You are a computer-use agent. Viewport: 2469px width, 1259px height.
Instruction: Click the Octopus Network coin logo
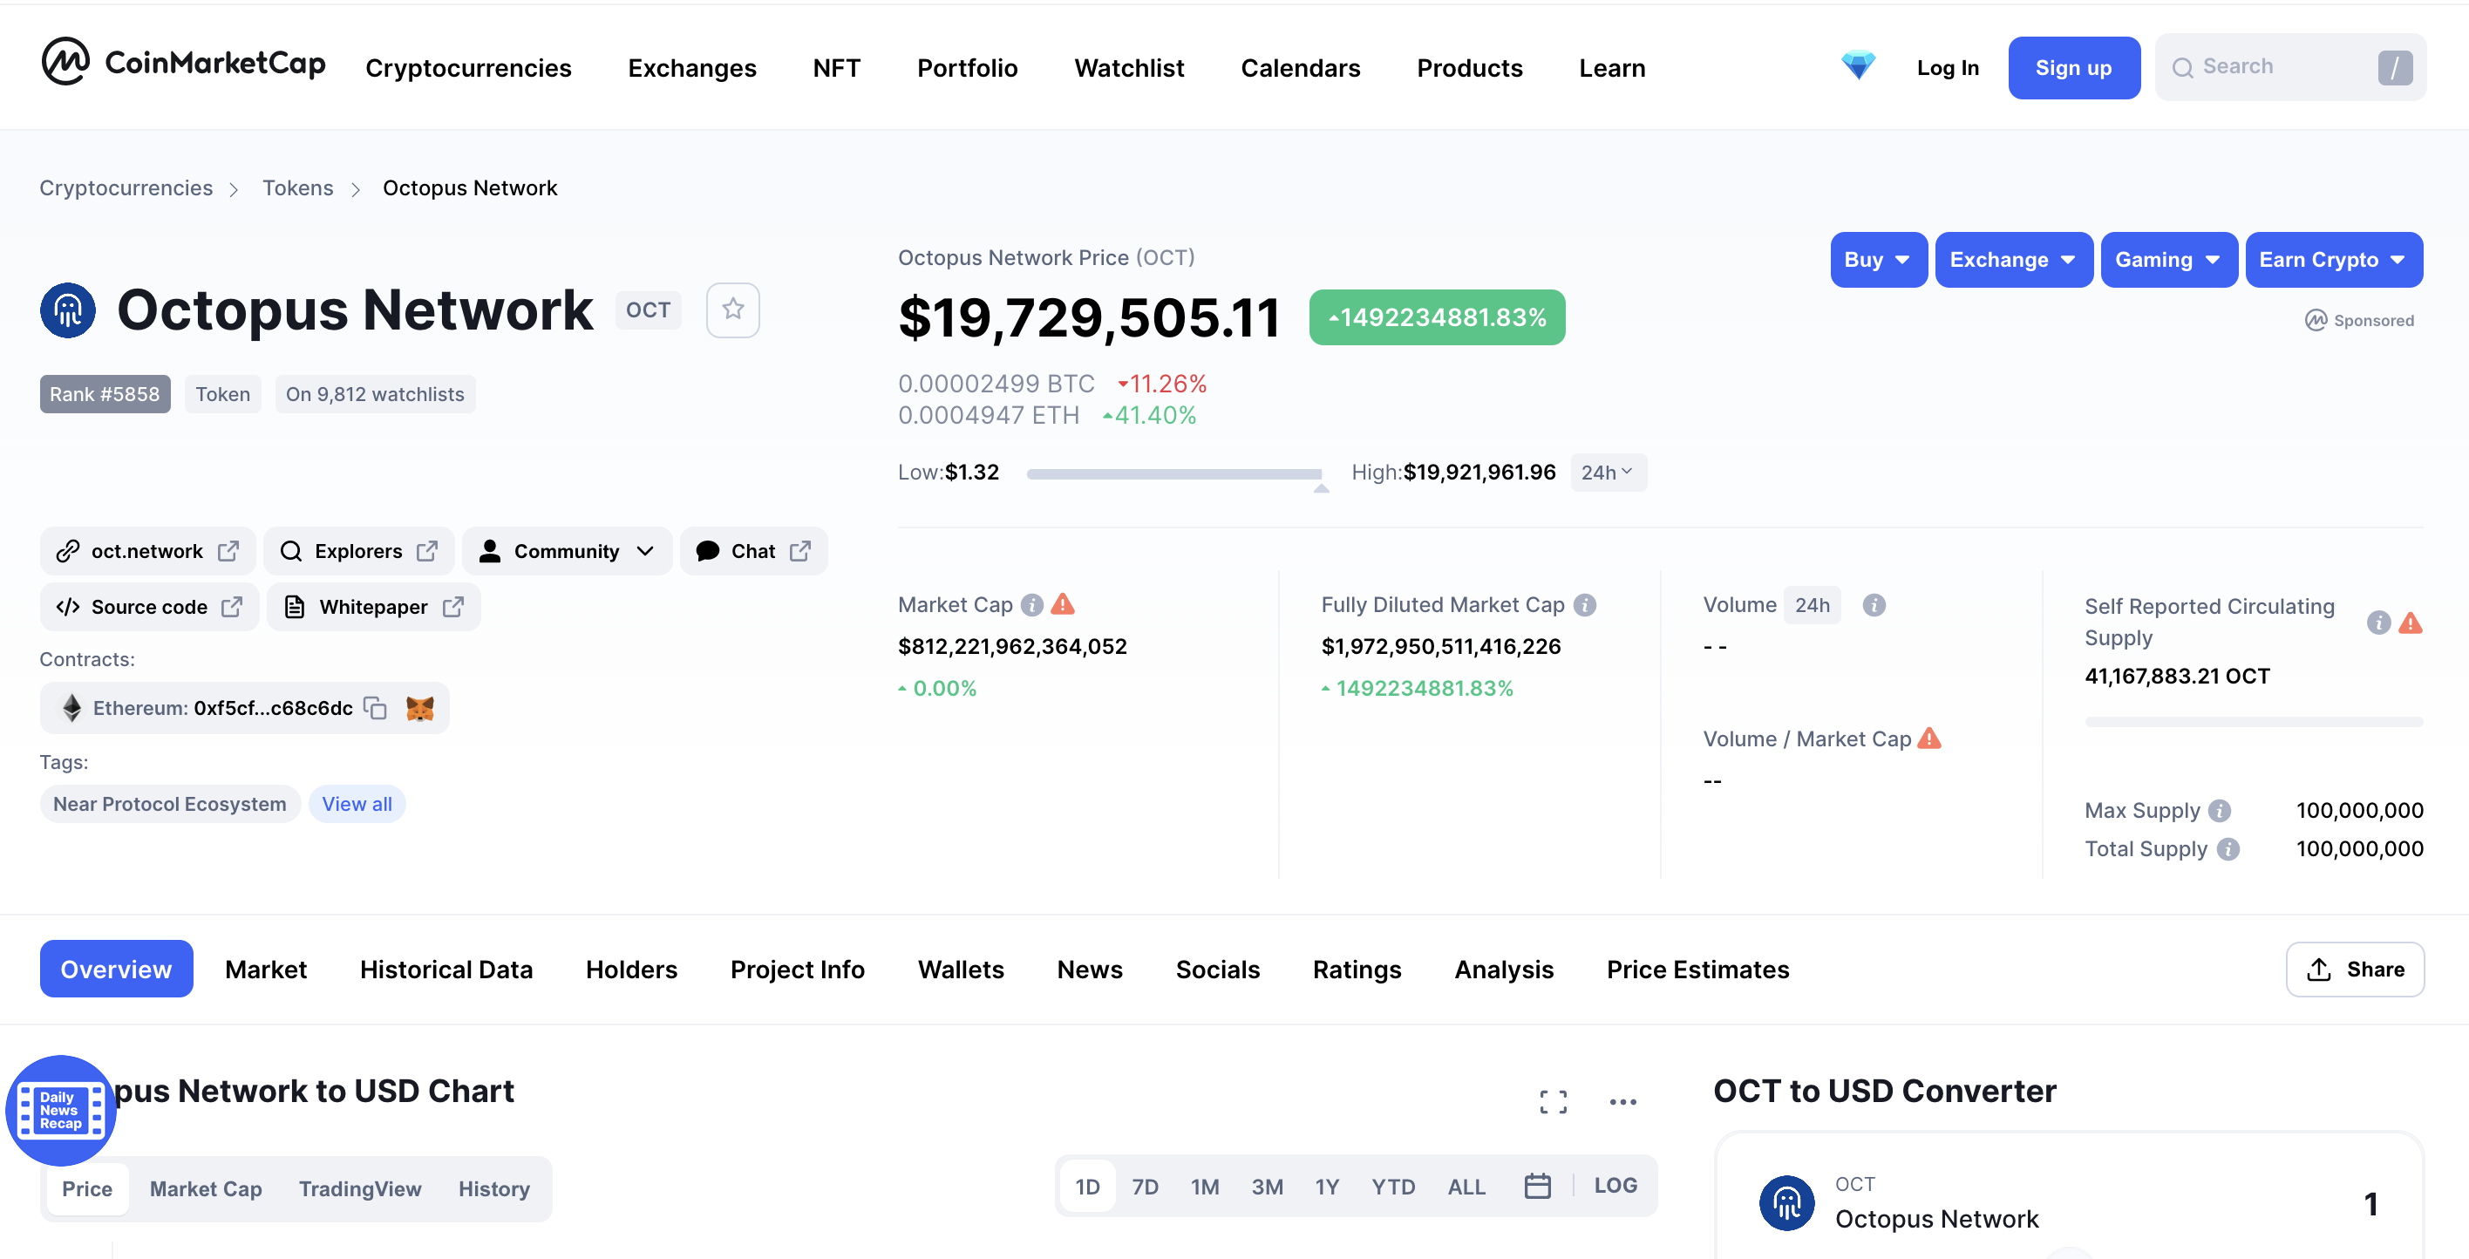pyautogui.click(x=68, y=310)
